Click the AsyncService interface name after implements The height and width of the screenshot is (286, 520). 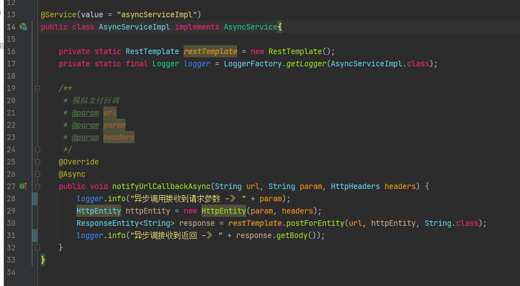[250, 27]
